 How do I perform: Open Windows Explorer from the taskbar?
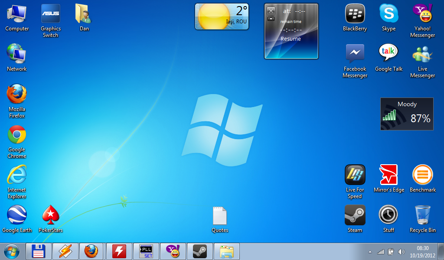pos(226,251)
